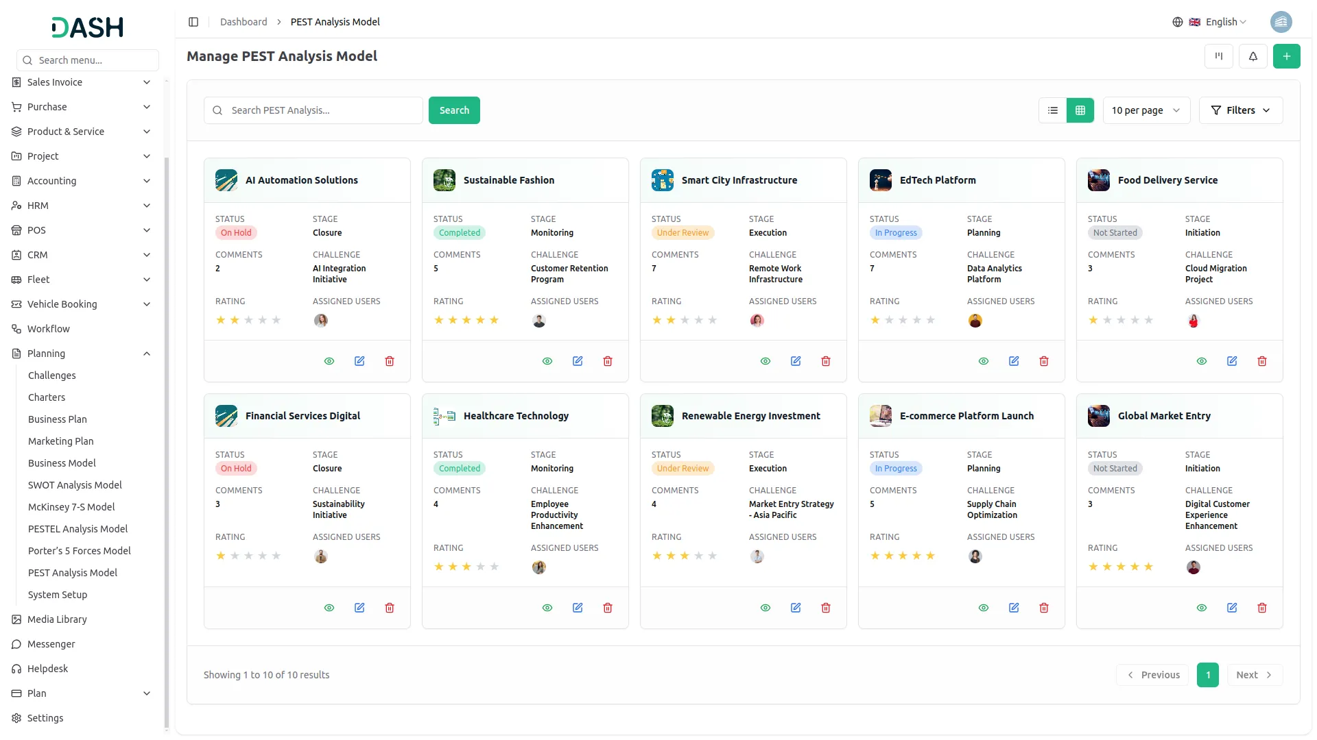Open the 10 per page dropdown
This screenshot has height=740, width=1317.
click(x=1146, y=110)
